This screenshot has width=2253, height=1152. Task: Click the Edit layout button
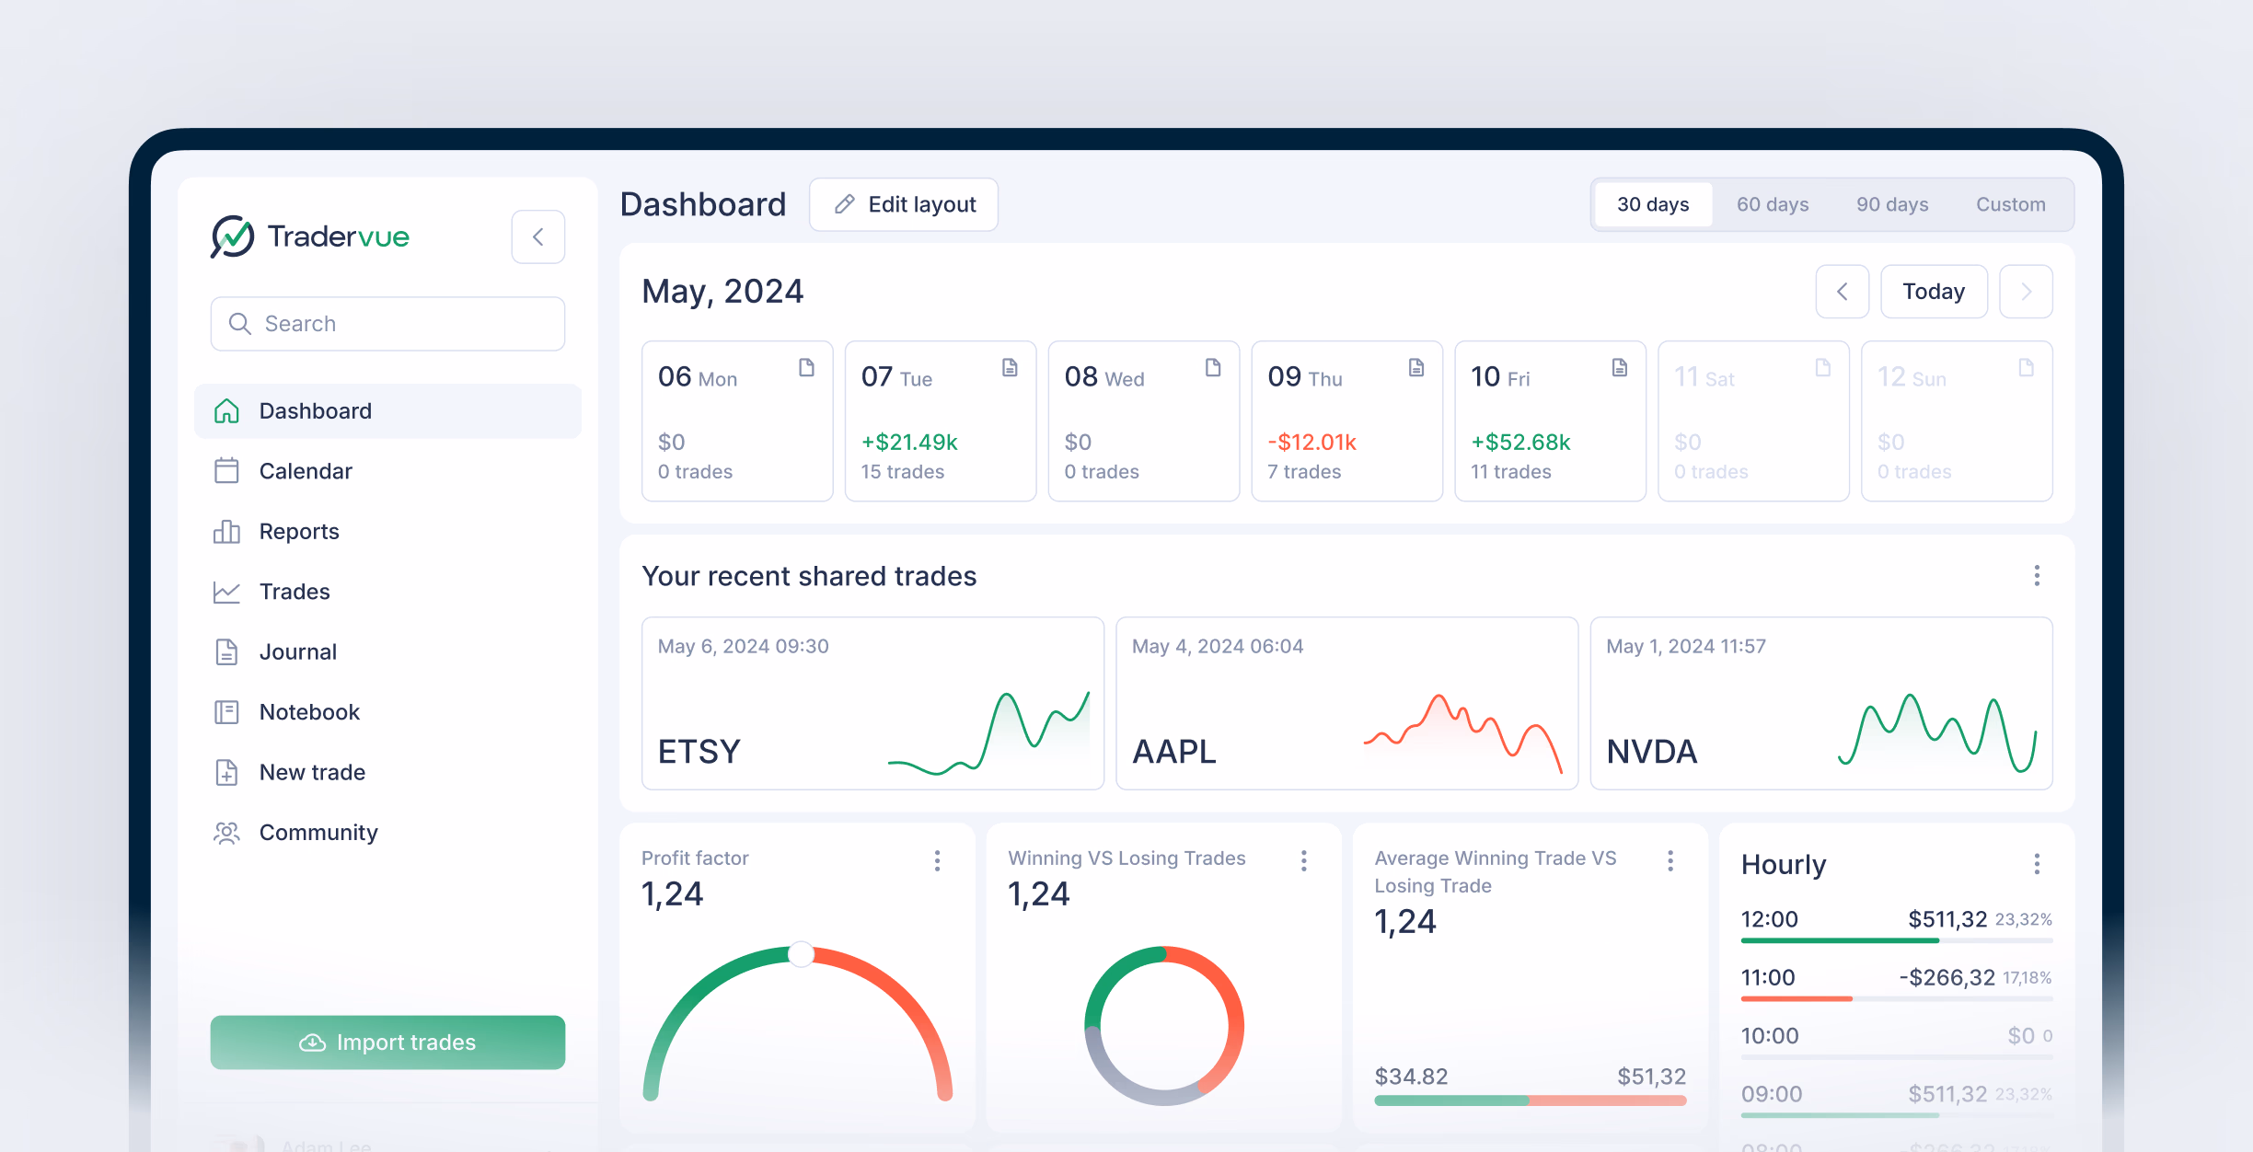904,204
